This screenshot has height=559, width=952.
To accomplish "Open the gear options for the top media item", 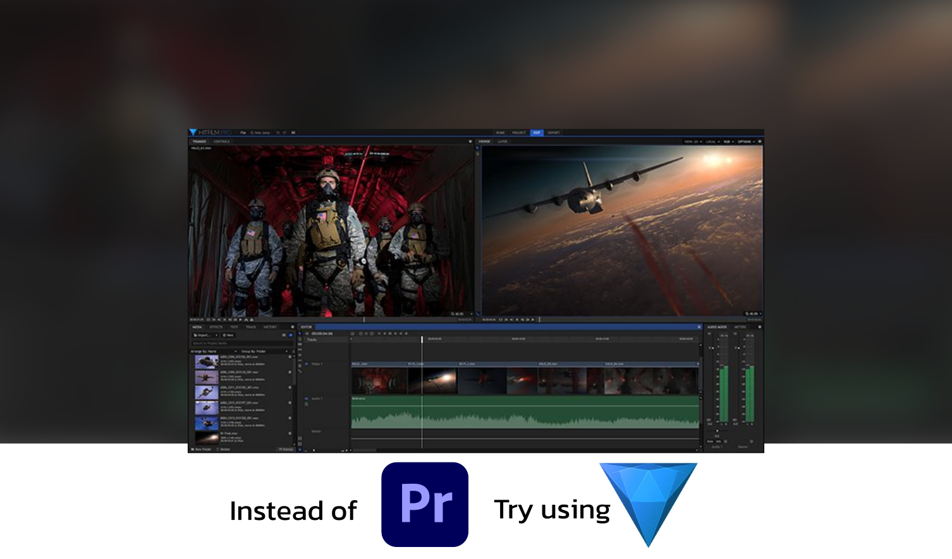I will click(x=290, y=357).
